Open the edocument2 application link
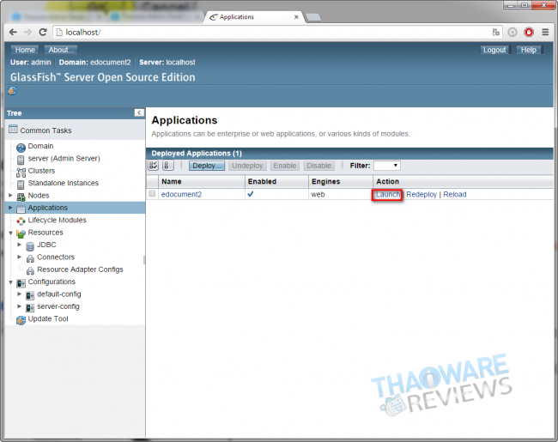This screenshot has height=442, width=558. point(181,194)
